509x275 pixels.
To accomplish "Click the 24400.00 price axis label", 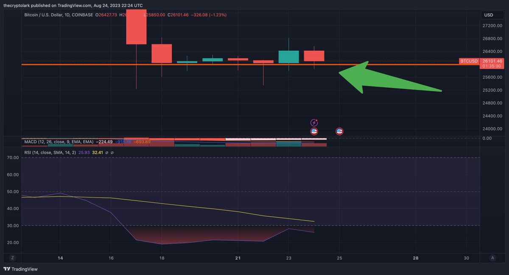I will (x=492, y=116).
